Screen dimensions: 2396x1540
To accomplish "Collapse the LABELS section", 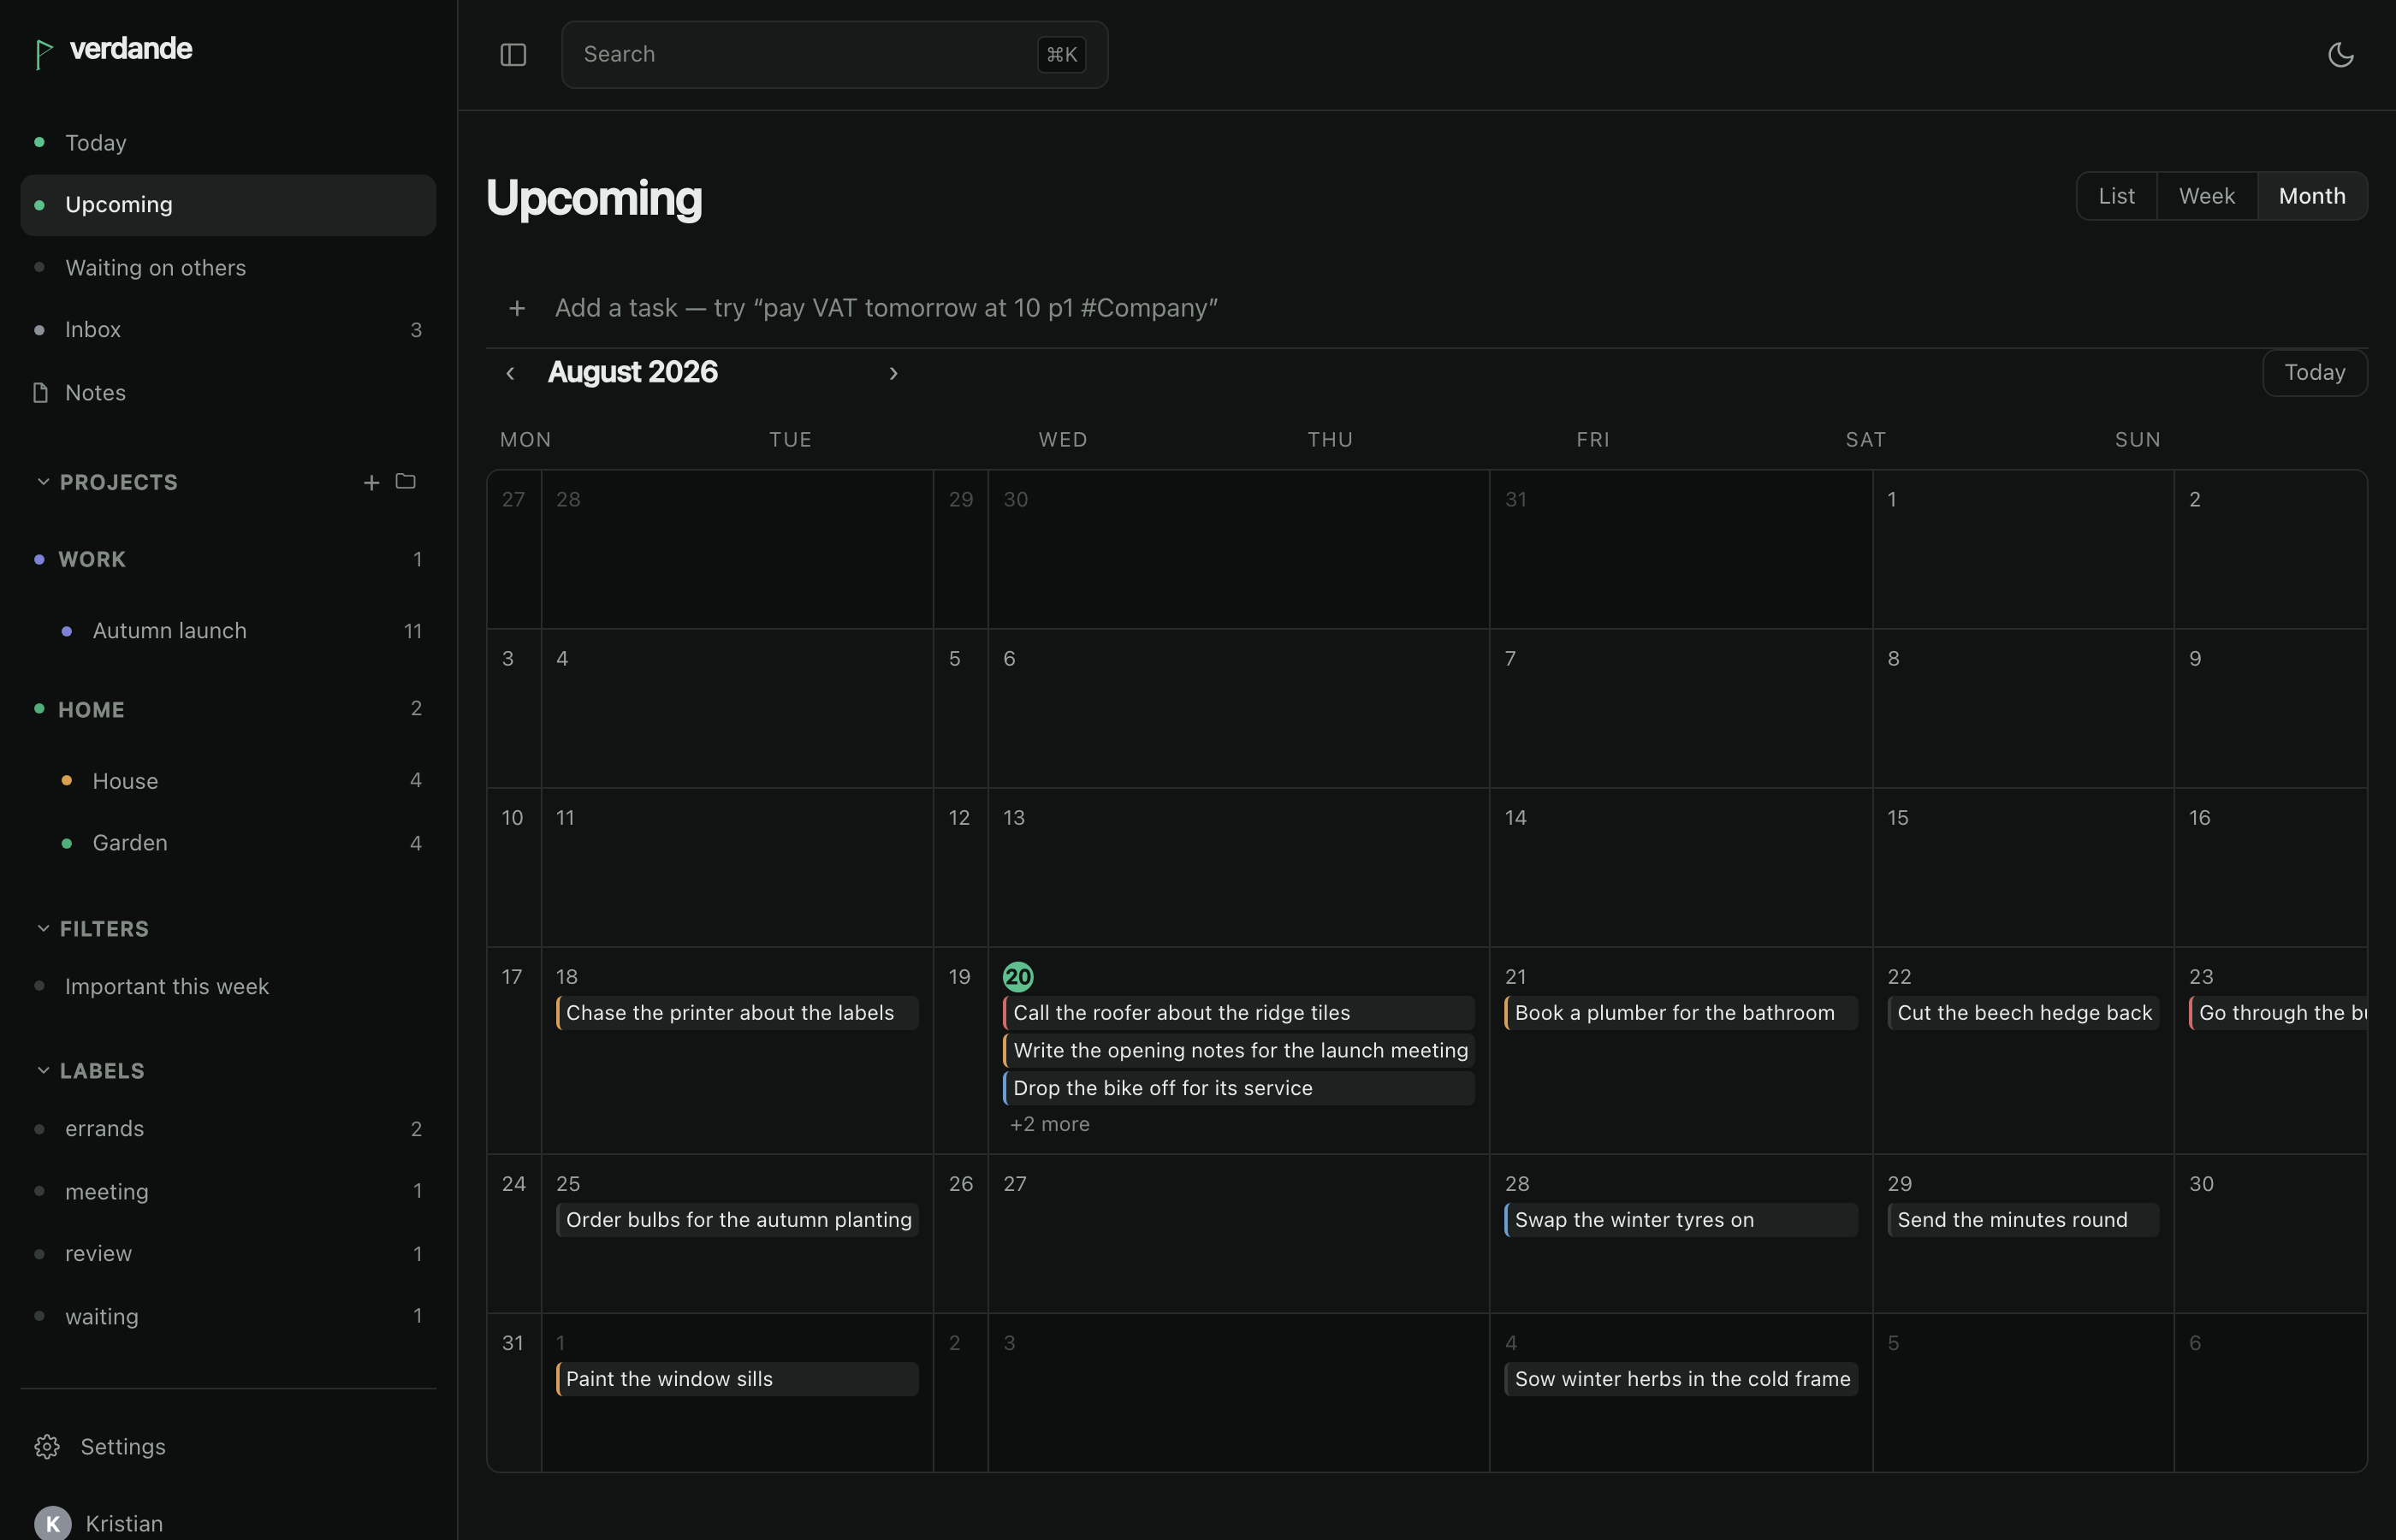I will (x=43, y=1070).
